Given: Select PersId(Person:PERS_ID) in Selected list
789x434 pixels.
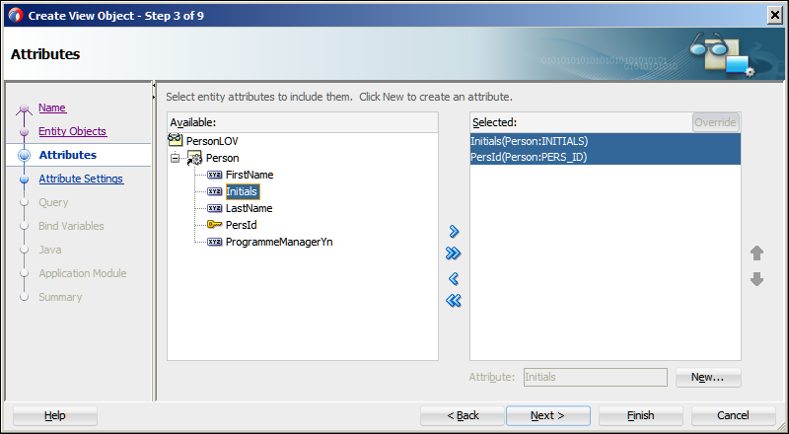Looking at the screenshot, I should (x=606, y=157).
